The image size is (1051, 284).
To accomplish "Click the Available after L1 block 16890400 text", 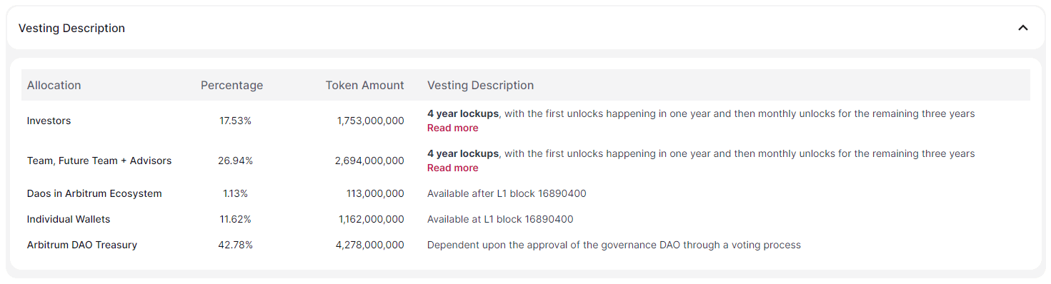I will pos(507,193).
